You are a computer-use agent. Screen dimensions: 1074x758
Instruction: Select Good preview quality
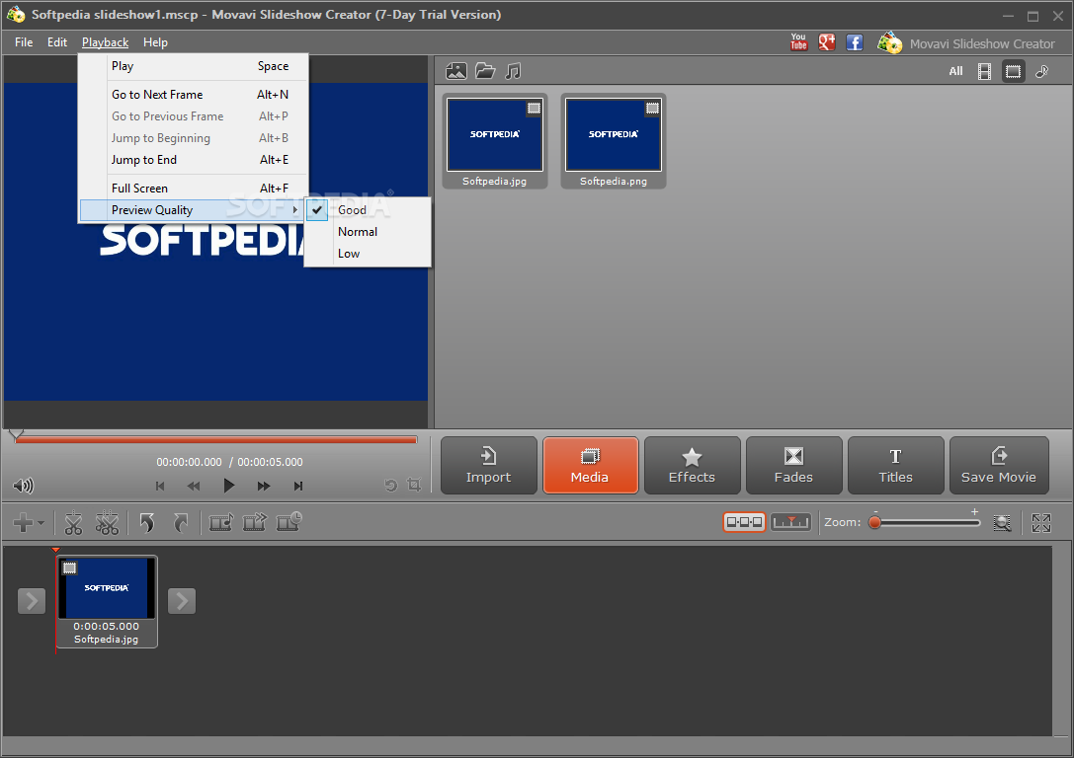(368, 210)
